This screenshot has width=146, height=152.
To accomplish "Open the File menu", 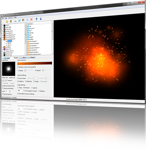I will 3,18.
